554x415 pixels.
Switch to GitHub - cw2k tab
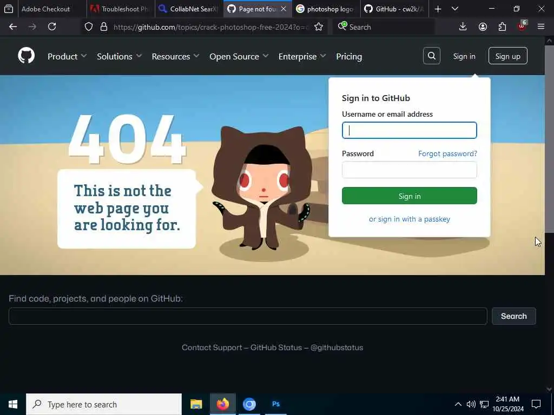(394, 9)
